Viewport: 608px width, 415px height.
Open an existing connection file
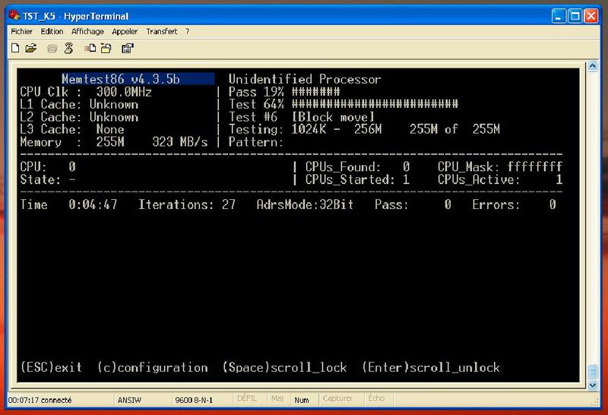point(31,48)
